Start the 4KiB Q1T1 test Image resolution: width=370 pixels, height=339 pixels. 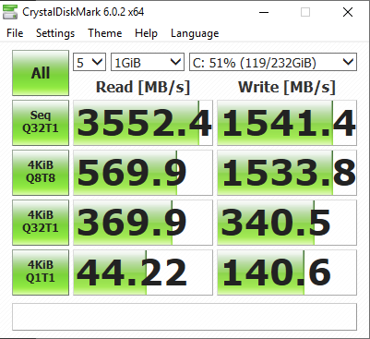pos(41,272)
